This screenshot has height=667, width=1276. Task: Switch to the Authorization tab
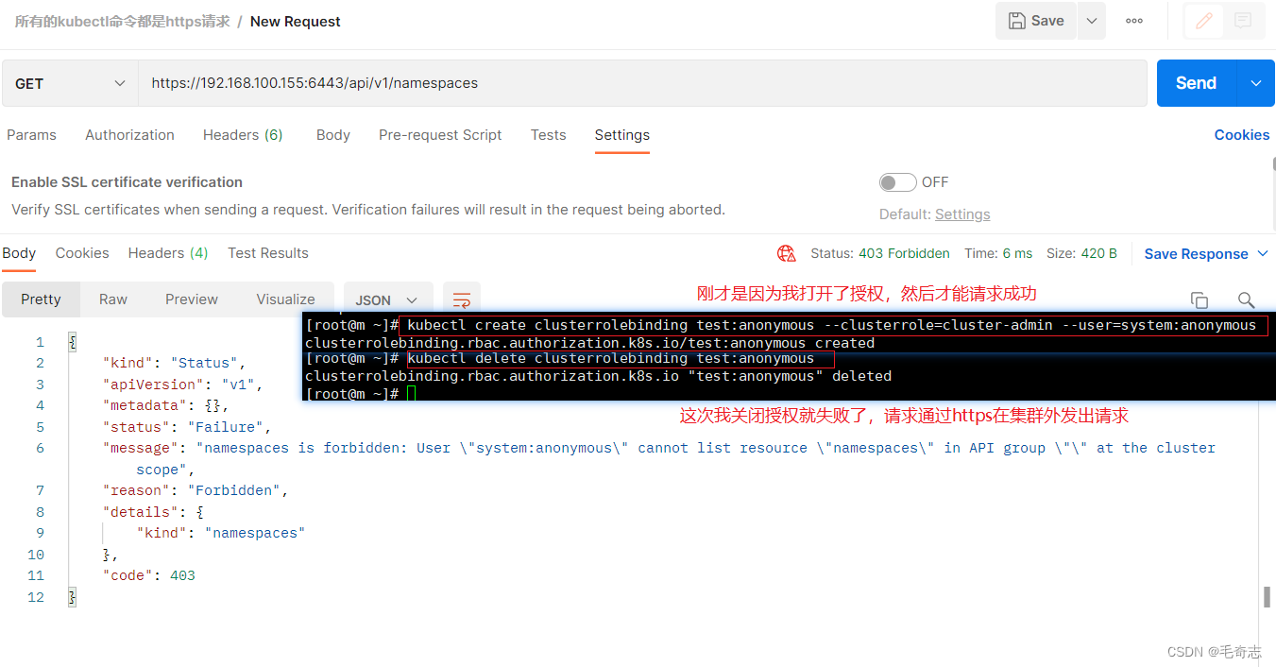point(129,135)
